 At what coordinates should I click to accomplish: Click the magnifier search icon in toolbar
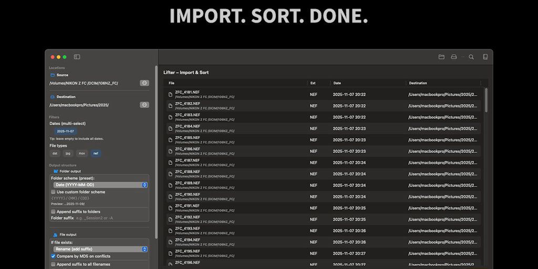coord(471,57)
